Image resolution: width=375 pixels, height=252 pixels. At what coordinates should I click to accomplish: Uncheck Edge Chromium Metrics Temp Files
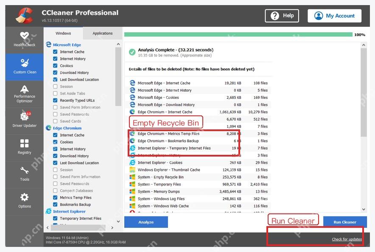pyautogui.click(x=55, y=198)
